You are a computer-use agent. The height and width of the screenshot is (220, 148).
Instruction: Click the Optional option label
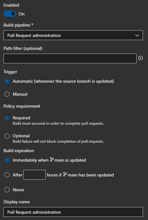click(x=21, y=136)
